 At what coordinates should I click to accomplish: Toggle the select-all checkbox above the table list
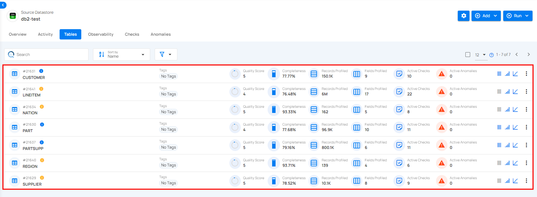tap(467, 55)
